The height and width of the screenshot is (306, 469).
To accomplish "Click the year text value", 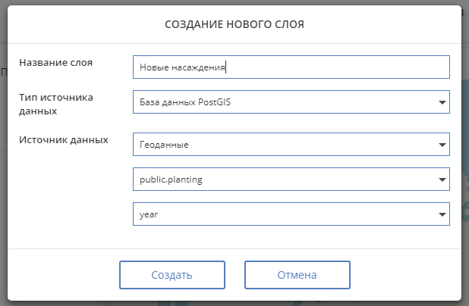I will 148,214.
